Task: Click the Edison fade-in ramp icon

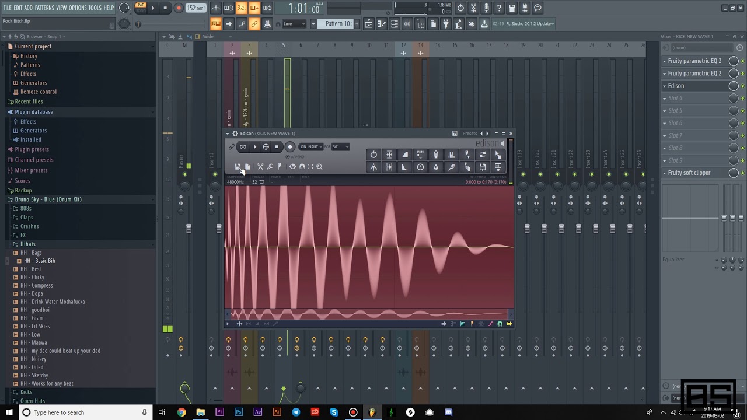Action: [404, 155]
